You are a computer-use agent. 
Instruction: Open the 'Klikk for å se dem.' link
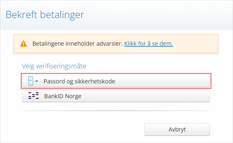(x=148, y=44)
